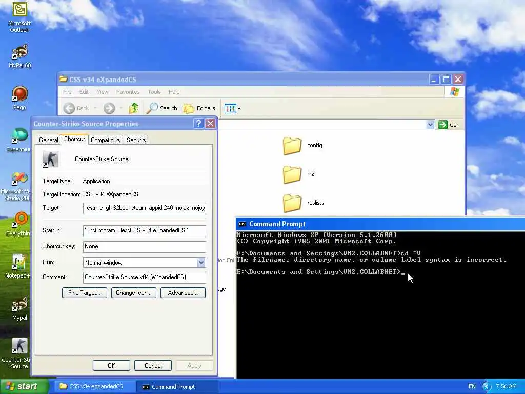Viewport: 525px width, 394px height.
Task: Click the Counter-Strike shortcut icon in Properties
Action: 51,159
